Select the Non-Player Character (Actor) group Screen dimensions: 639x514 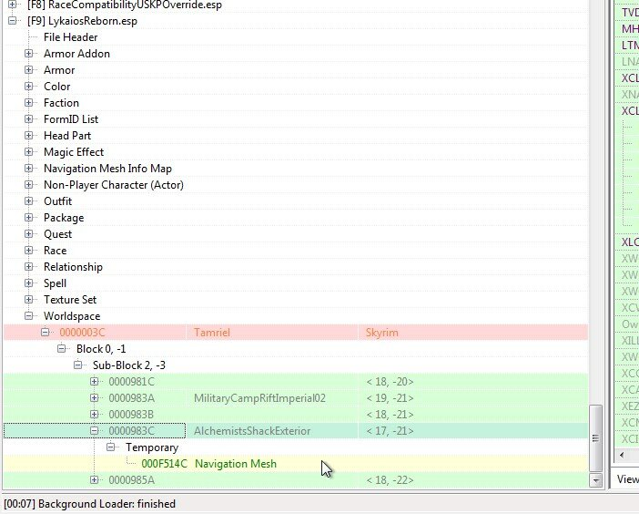[113, 185]
